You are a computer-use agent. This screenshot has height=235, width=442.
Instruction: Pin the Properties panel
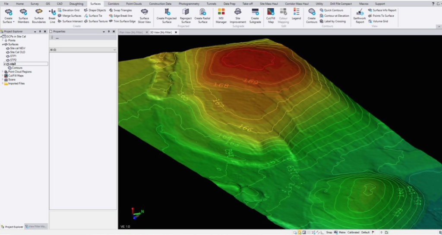[109, 31]
